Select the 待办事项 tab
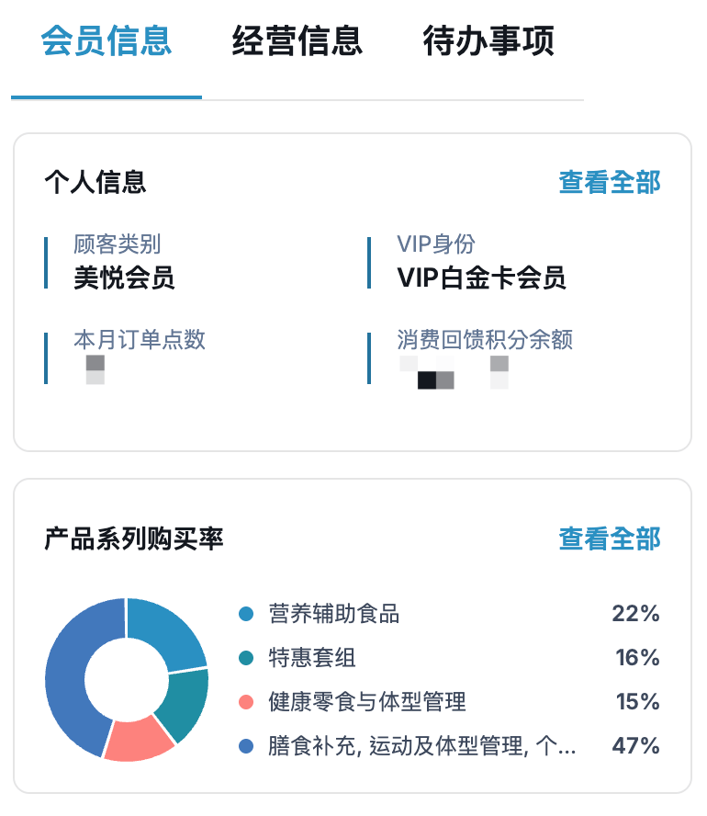 [x=488, y=41]
